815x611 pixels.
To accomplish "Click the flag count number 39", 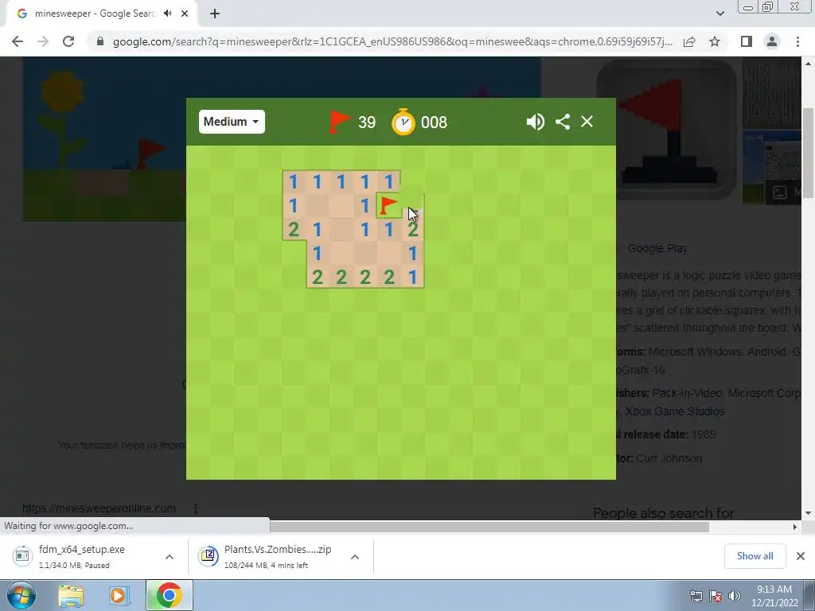I will tap(367, 122).
